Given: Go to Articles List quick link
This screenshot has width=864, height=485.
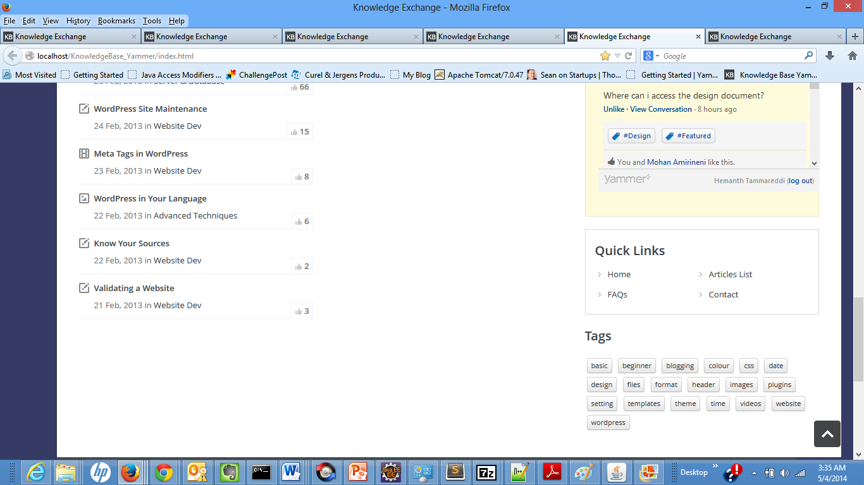Looking at the screenshot, I should 731,274.
